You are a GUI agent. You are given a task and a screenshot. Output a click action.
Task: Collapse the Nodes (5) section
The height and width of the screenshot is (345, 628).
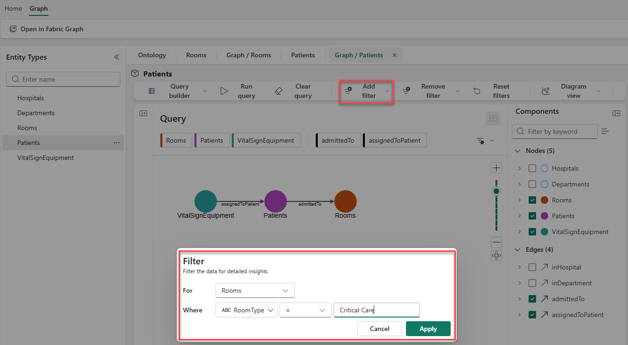coord(517,151)
